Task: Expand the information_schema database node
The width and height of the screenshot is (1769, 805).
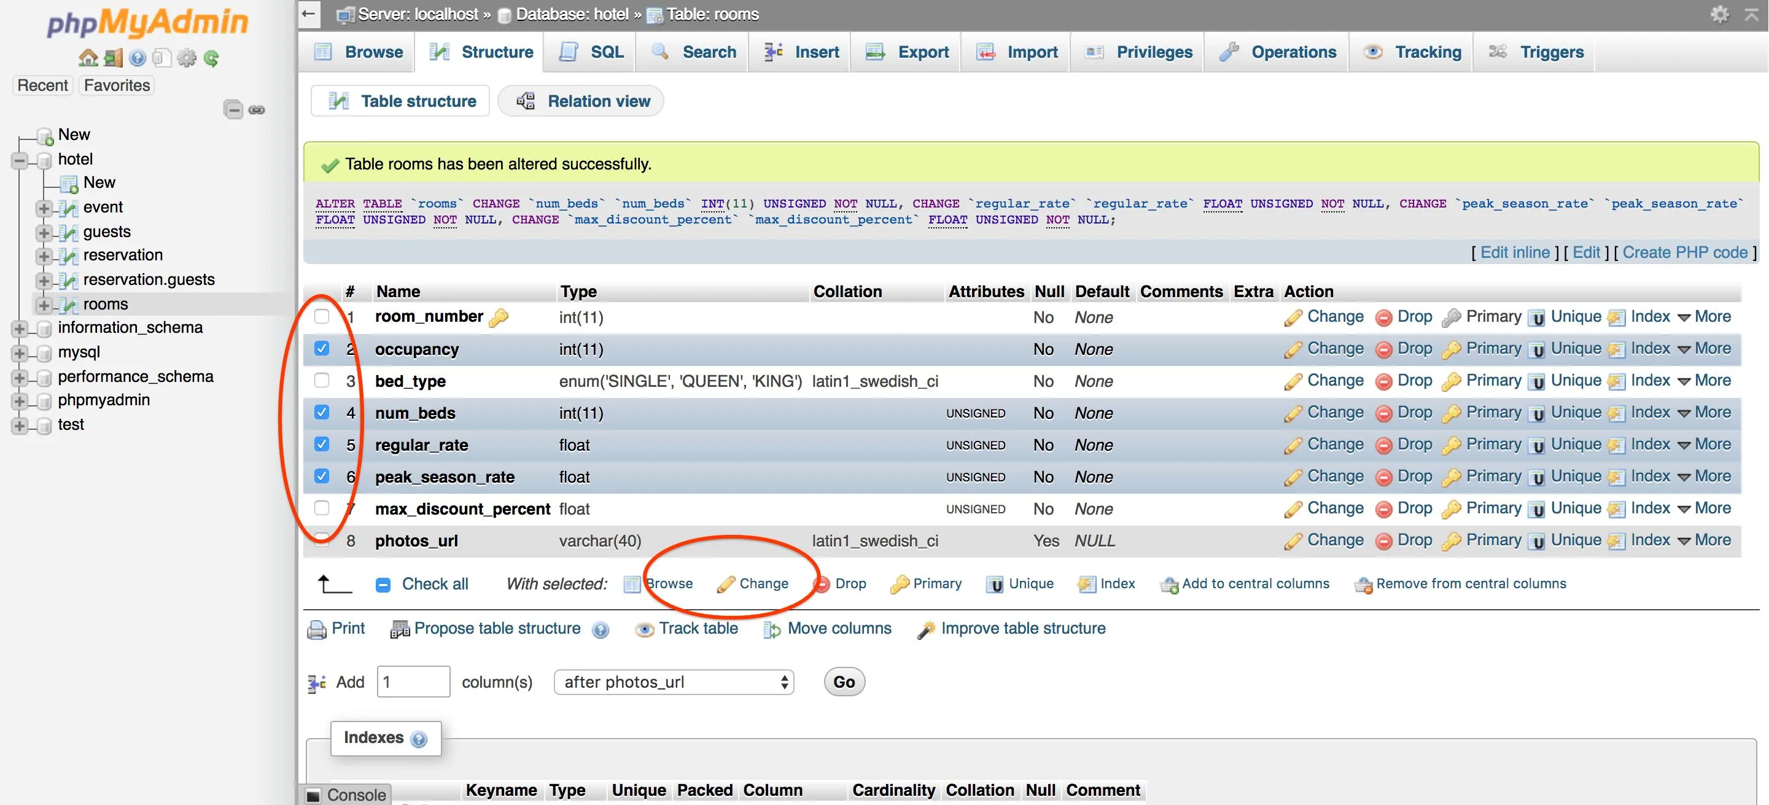Action: 19,329
